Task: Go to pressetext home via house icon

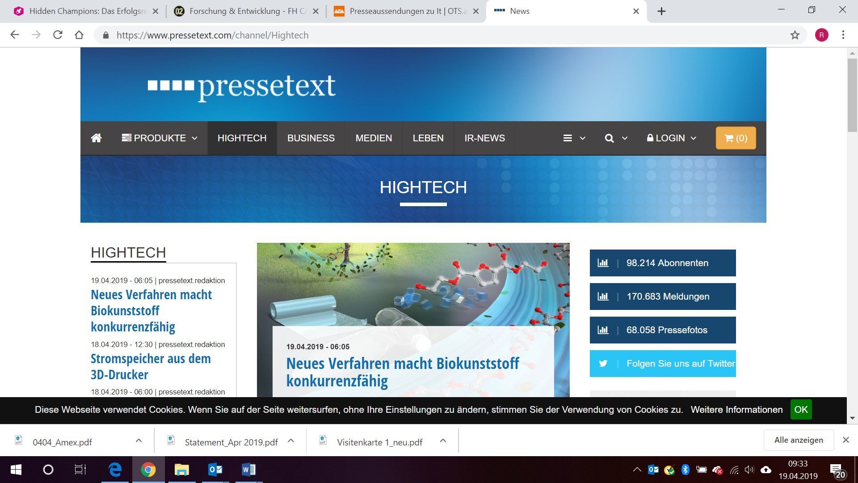Action: pos(96,138)
